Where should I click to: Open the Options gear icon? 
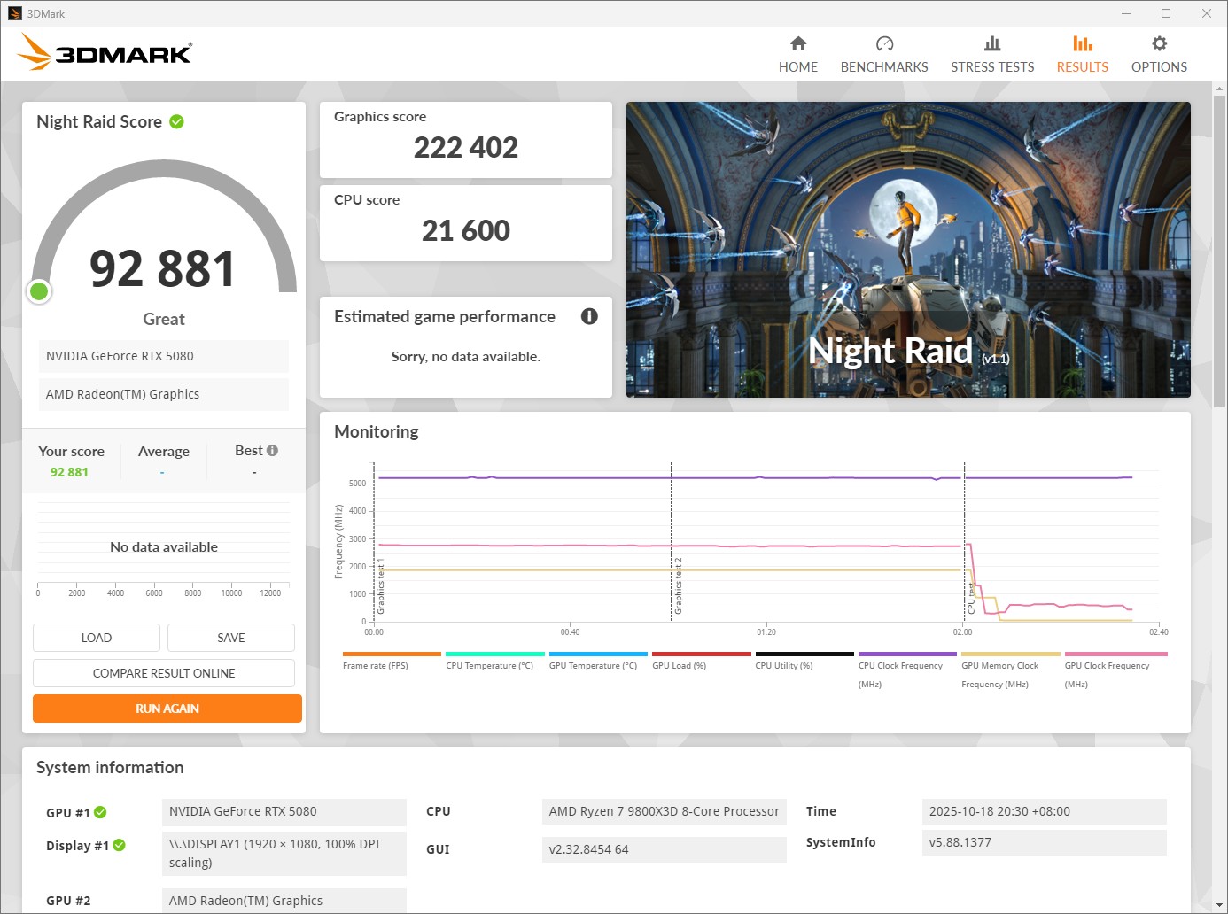[1158, 44]
